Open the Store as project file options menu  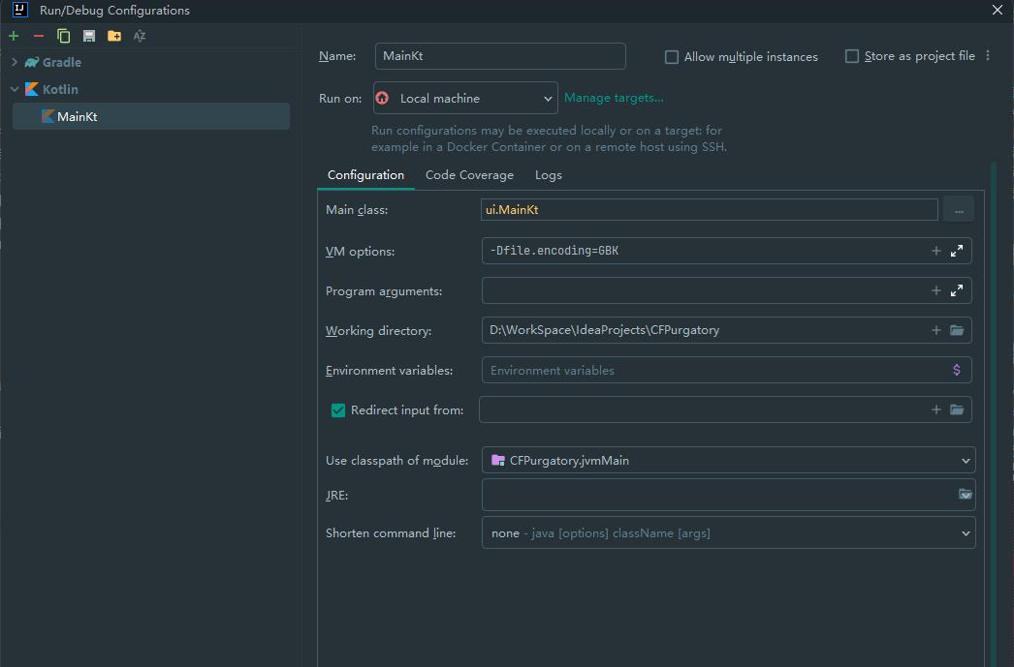[x=988, y=56]
